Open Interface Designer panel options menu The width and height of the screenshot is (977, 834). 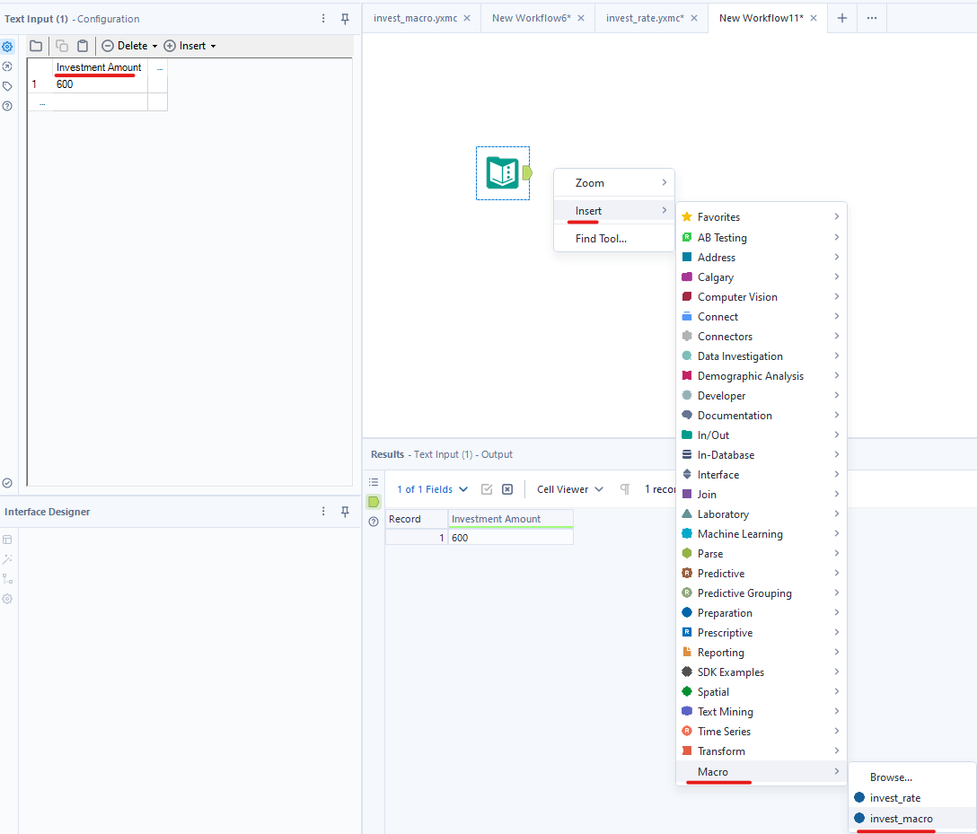point(323,512)
